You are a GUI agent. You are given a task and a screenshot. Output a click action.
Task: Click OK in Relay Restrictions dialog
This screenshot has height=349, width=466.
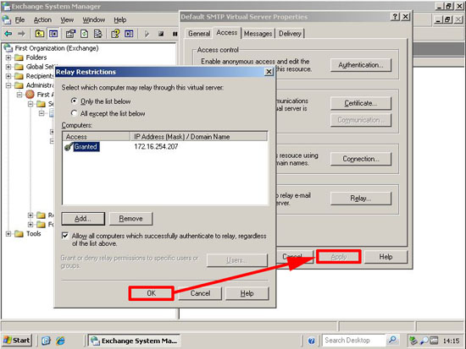tap(152, 293)
